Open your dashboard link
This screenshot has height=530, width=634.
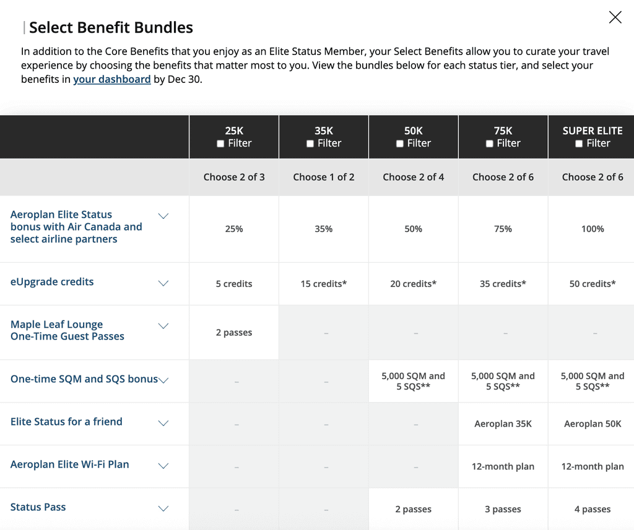[x=112, y=79]
